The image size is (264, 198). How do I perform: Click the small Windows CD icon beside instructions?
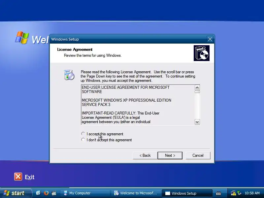tap(69, 75)
